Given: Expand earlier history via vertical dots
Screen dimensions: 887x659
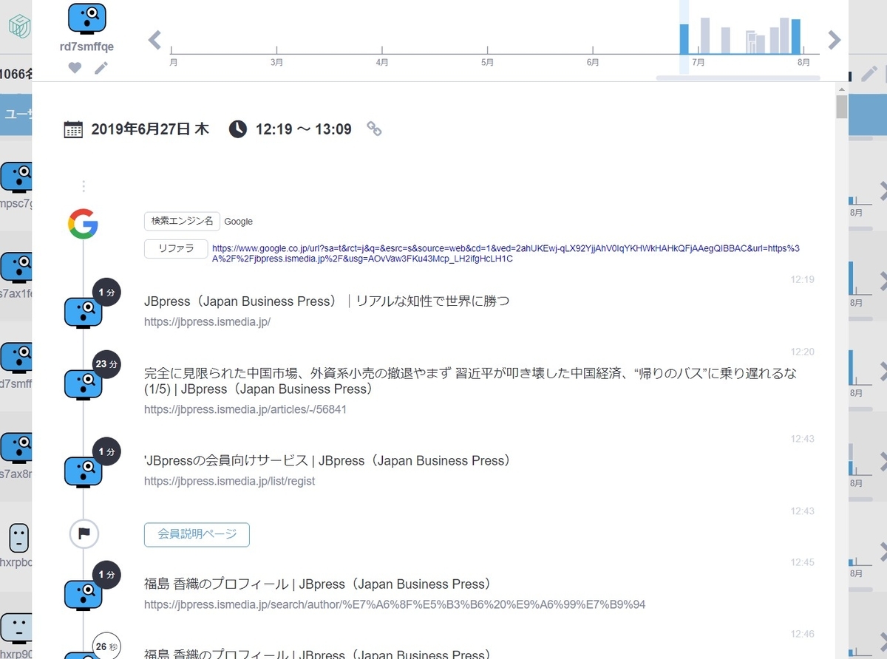Looking at the screenshot, I should 84,186.
